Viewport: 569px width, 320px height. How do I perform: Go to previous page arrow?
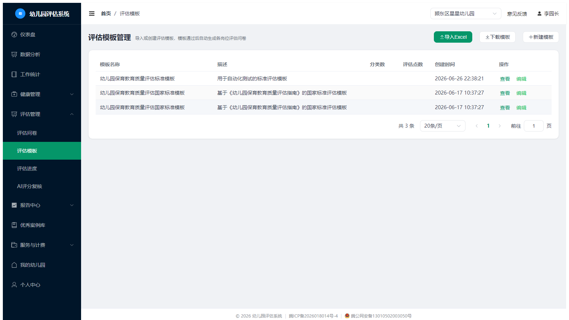[477, 126]
